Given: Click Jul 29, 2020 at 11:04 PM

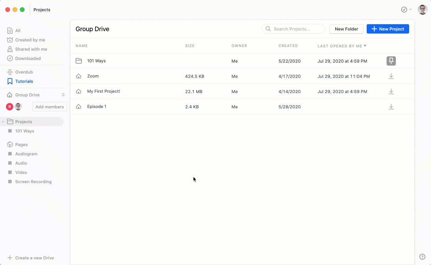Looking at the screenshot, I should coord(343,76).
